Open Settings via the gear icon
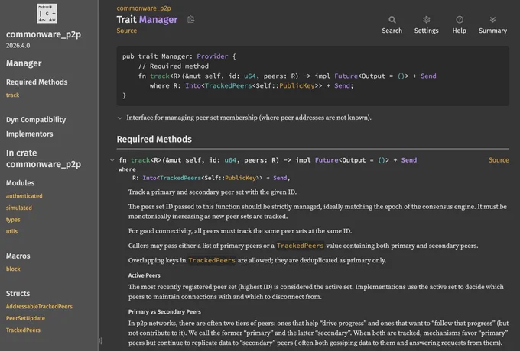The height and width of the screenshot is (351, 520). point(427,20)
